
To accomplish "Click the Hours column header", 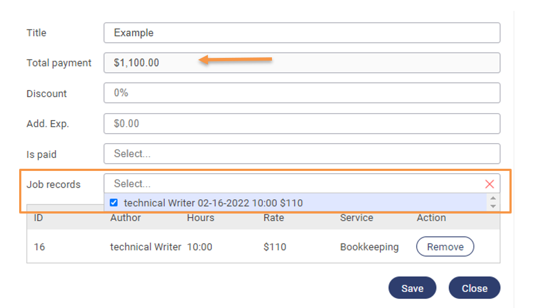I will [x=200, y=218].
